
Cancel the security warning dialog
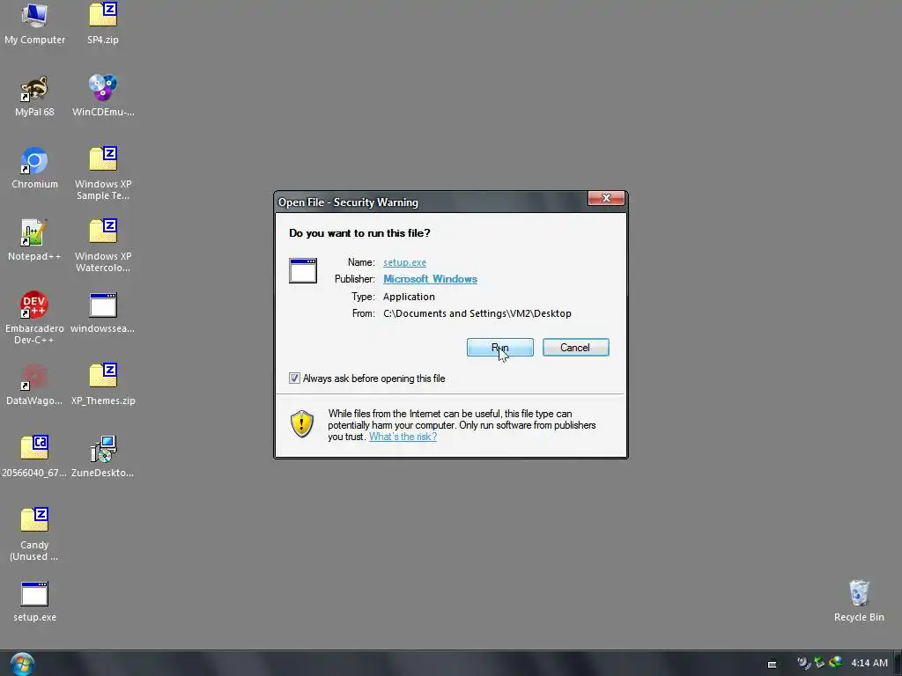575,347
